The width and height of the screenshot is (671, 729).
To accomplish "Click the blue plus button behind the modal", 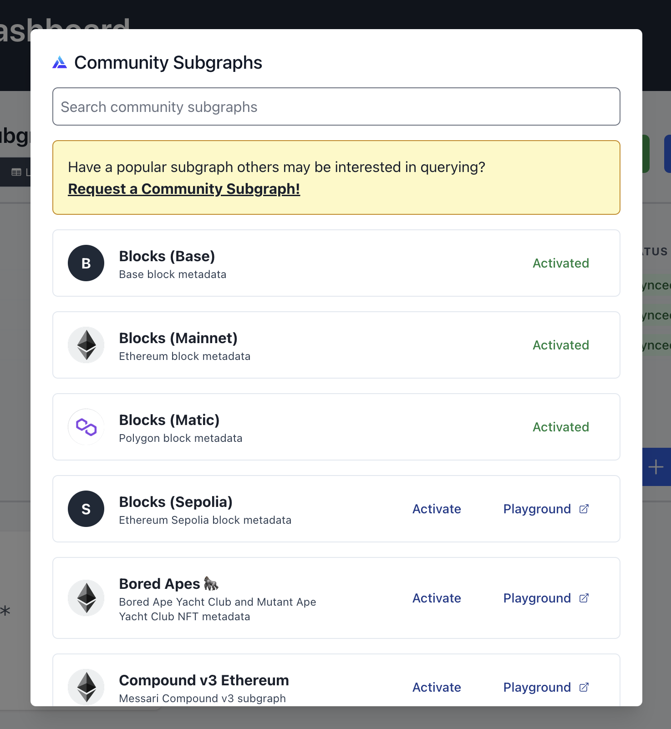I will point(656,467).
